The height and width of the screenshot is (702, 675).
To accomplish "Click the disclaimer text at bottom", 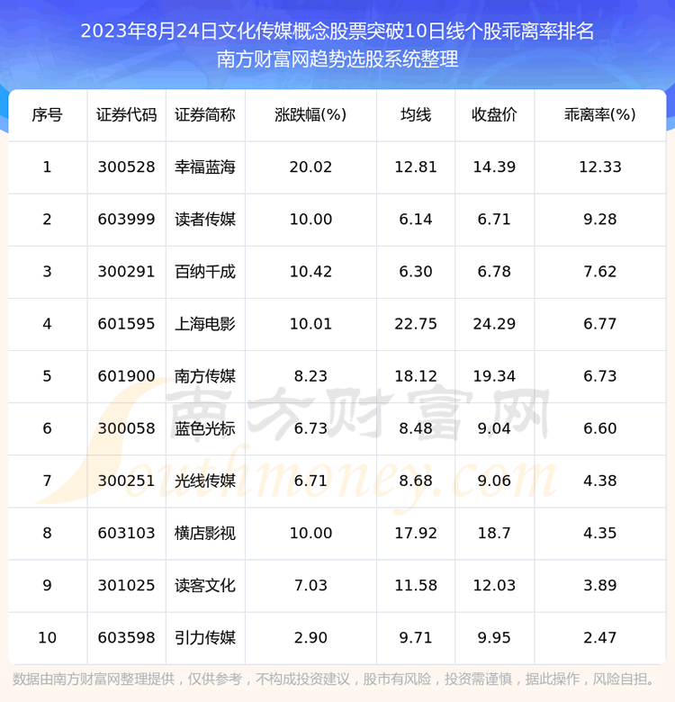I will click(x=334, y=679).
